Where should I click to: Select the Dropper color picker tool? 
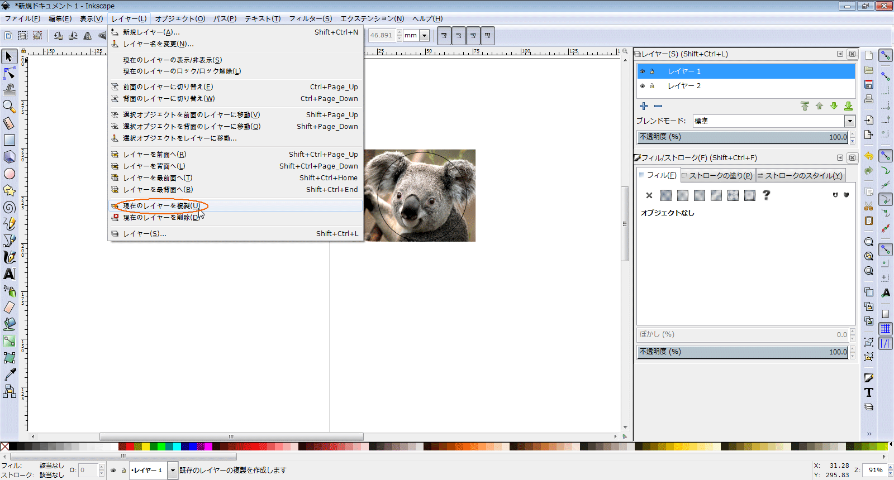(x=9, y=375)
